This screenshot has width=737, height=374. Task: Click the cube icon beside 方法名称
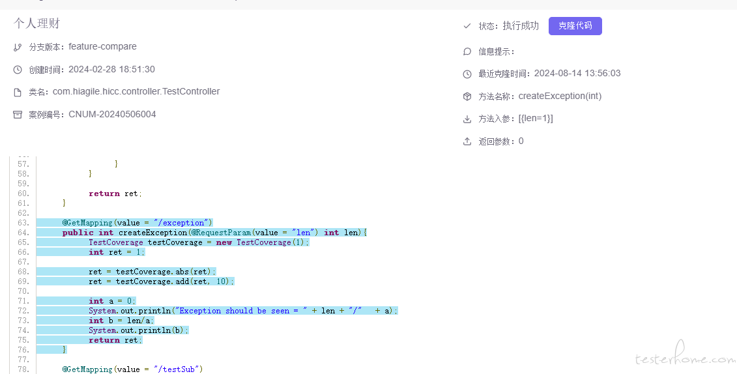pos(467,96)
